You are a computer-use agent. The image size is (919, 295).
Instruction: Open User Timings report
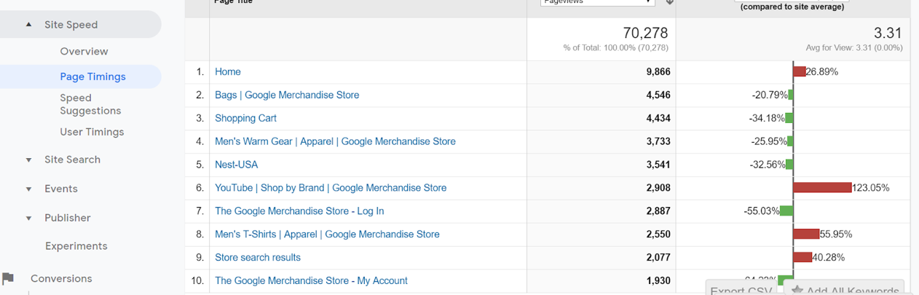92,132
